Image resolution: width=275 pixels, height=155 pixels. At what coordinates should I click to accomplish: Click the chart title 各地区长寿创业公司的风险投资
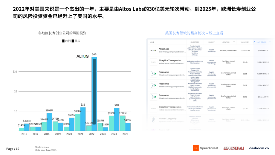tap(62, 33)
